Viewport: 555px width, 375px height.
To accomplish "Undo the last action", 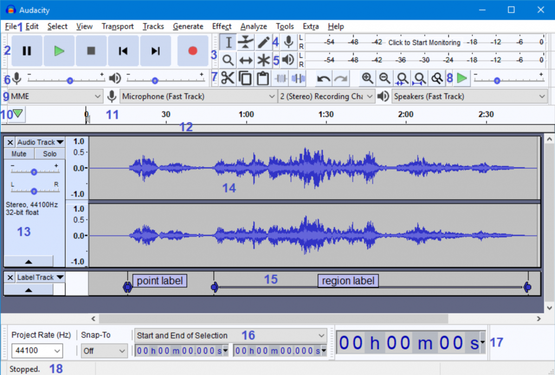I will tap(324, 79).
